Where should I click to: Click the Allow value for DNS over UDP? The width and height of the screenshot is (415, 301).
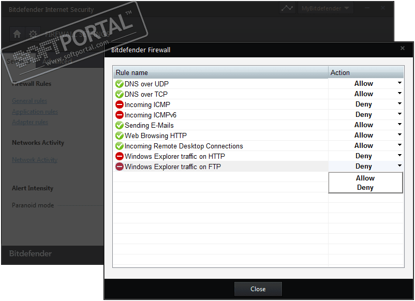(x=364, y=84)
